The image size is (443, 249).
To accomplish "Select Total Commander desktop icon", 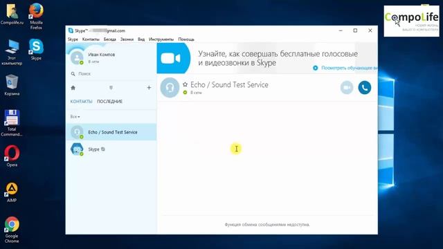I will click(12, 123).
